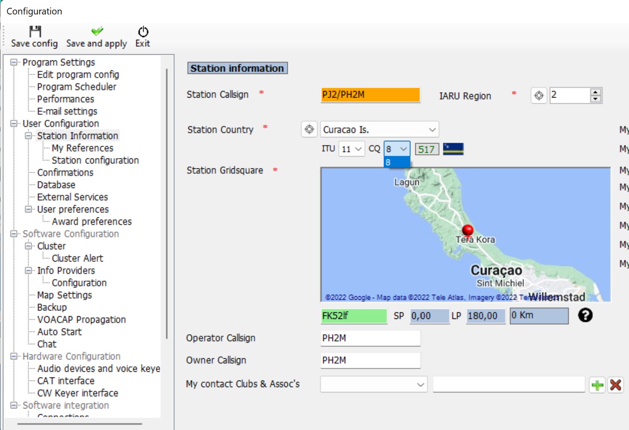Click the target icon beside IARU Region
This screenshot has width=629, height=430.
(x=539, y=95)
